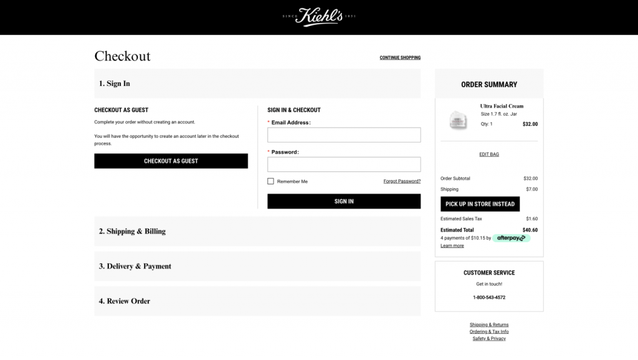Focus the Password field
The height and width of the screenshot is (360, 638).
pos(344,164)
